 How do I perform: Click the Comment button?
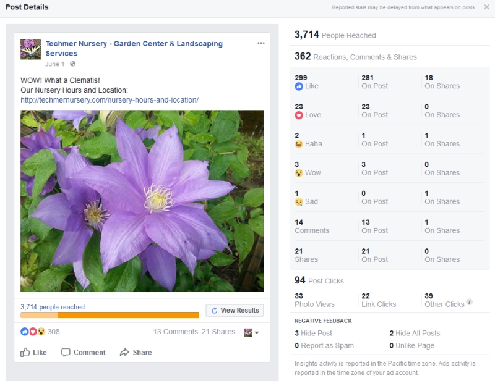click(84, 352)
